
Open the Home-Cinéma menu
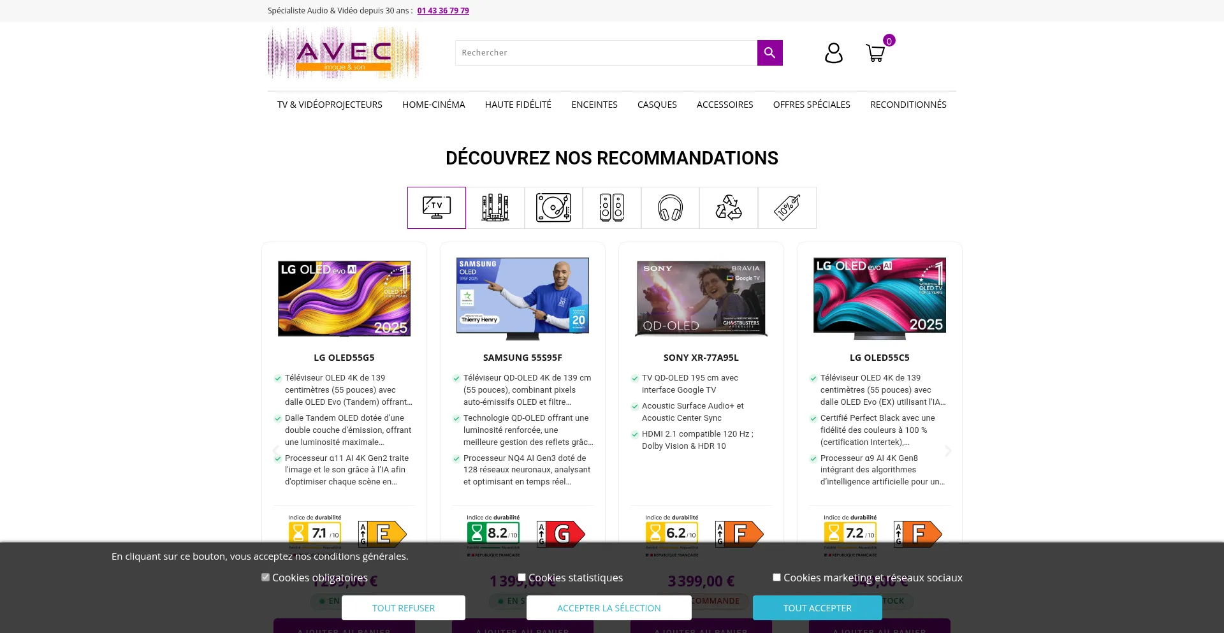pyautogui.click(x=433, y=105)
